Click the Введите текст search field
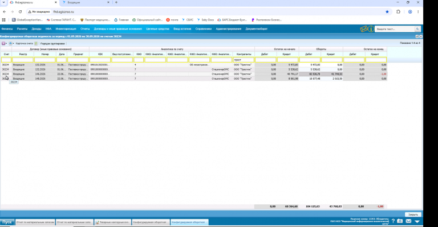This screenshot has width=438, height=227. click(395, 29)
